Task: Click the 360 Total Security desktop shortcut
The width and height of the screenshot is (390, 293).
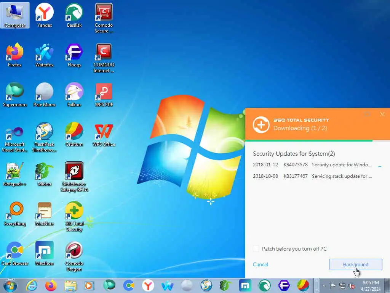Action: [x=74, y=217]
